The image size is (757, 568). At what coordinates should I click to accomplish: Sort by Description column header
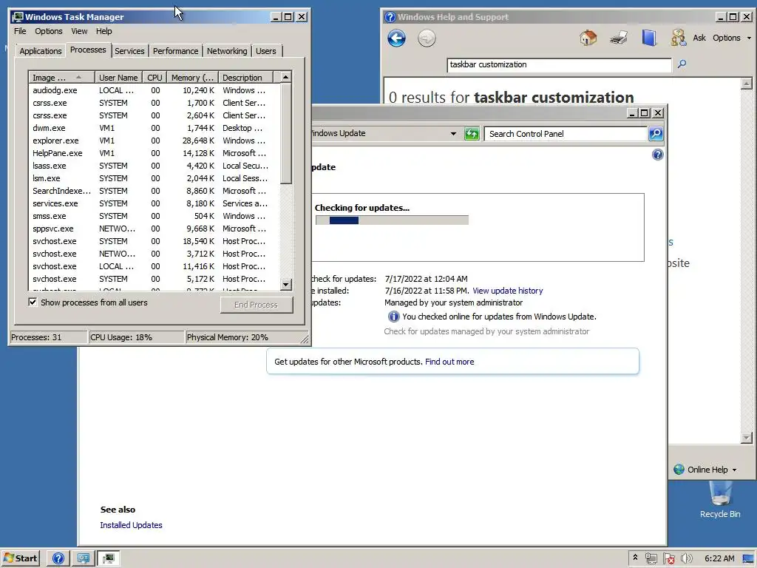point(245,77)
